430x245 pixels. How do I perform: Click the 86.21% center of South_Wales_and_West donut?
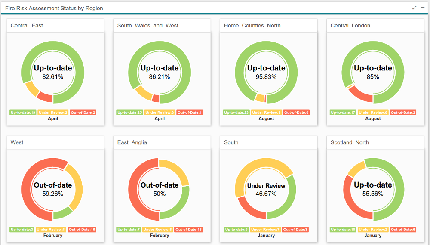(x=160, y=77)
